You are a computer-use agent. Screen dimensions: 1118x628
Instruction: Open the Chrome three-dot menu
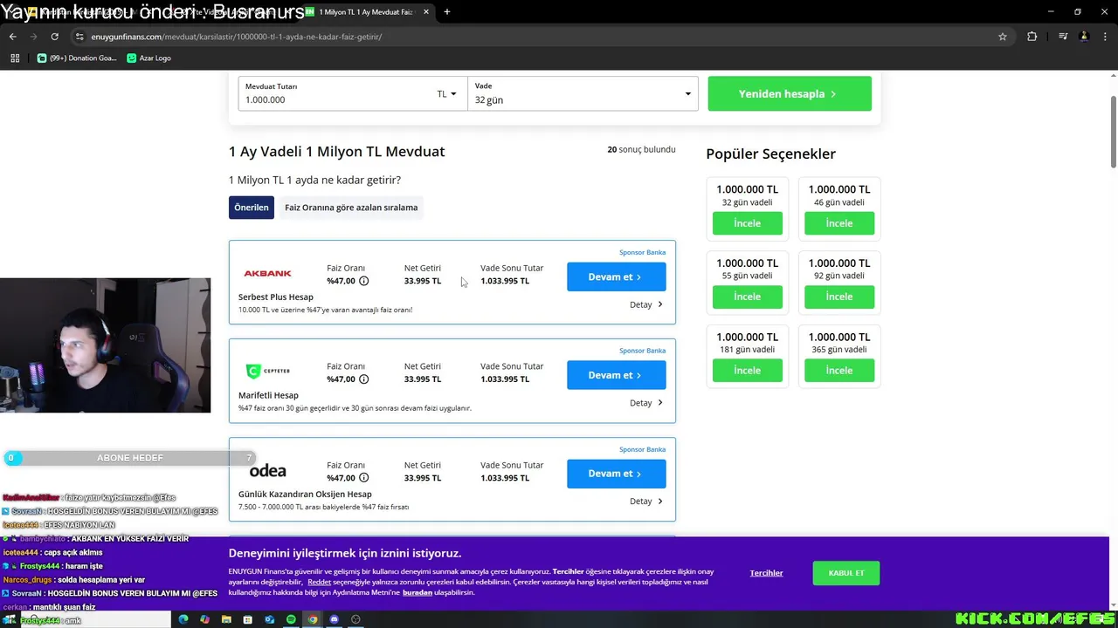[1104, 37]
